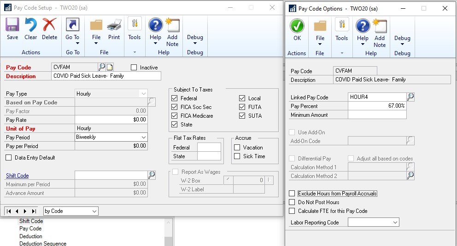Go to first record in Pay Code Setup
Viewport: 457px width, 246px height.
point(9,211)
